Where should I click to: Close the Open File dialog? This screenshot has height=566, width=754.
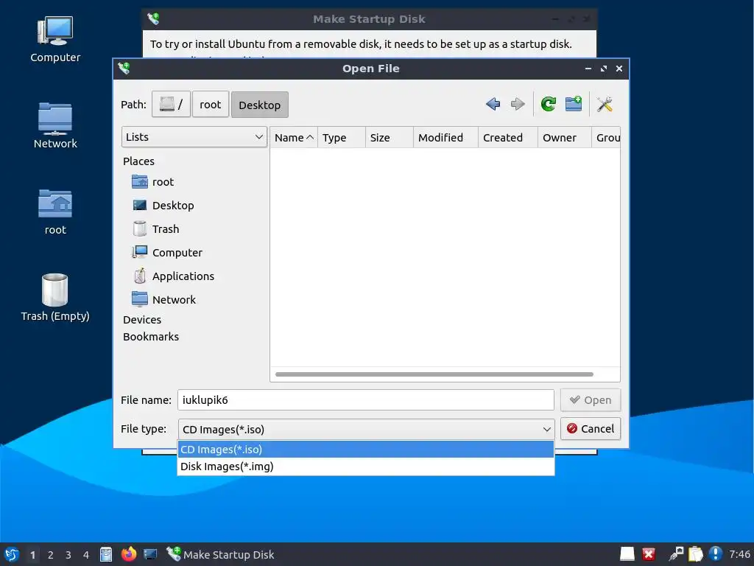pos(619,69)
